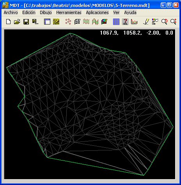Click the New file icon

coord(9,21)
